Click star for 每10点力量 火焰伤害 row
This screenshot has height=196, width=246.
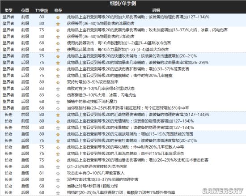[x=58, y=50]
